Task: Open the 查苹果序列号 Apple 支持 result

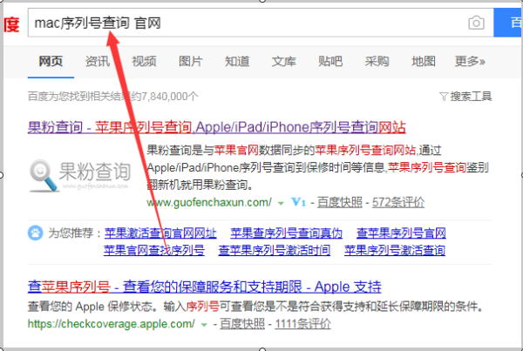Action: pyautogui.click(x=205, y=287)
